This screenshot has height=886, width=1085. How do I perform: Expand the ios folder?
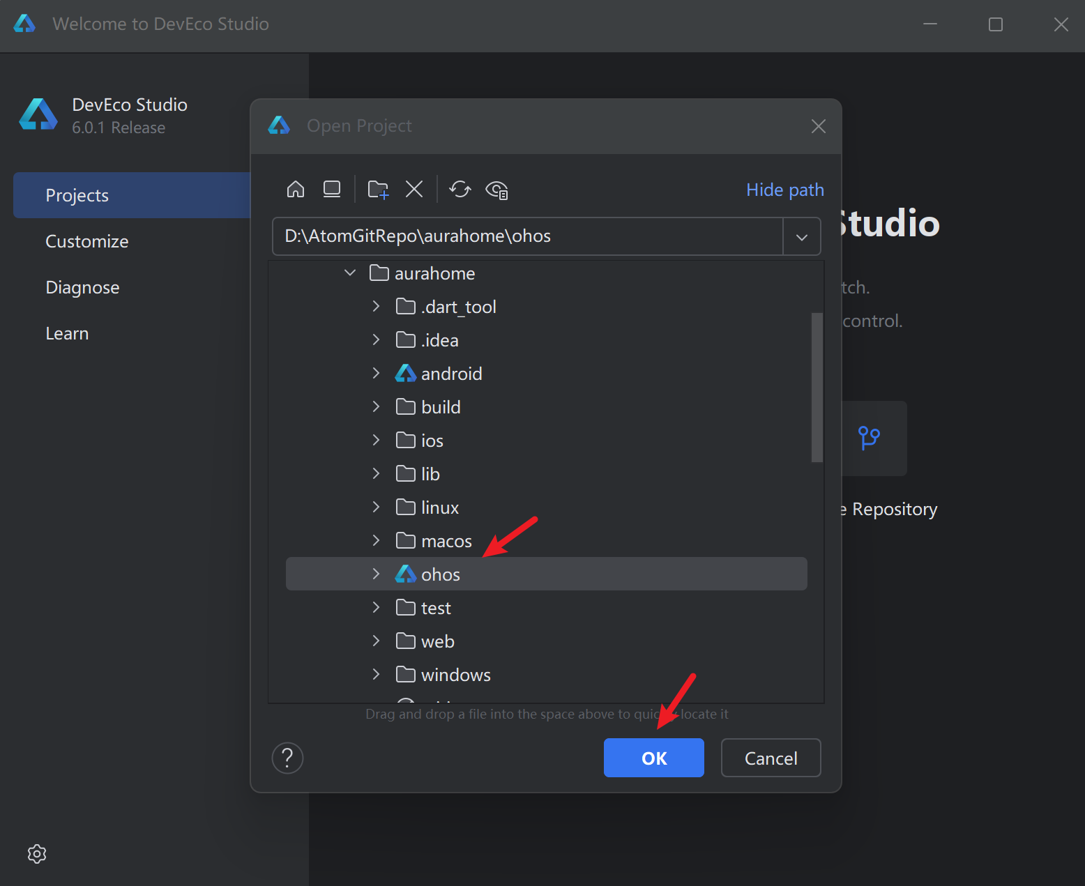[x=376, y=440]
